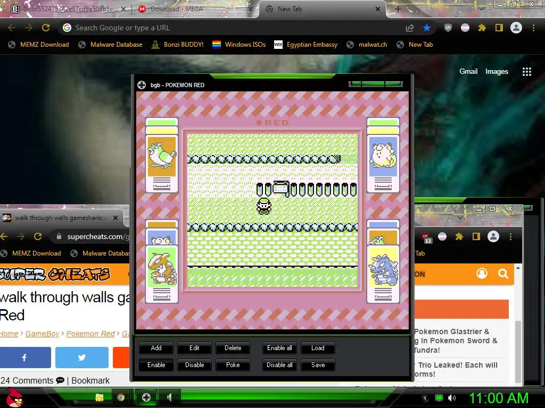
Task: Go back in the front Chrome window
Action: (x=12, y=28)
